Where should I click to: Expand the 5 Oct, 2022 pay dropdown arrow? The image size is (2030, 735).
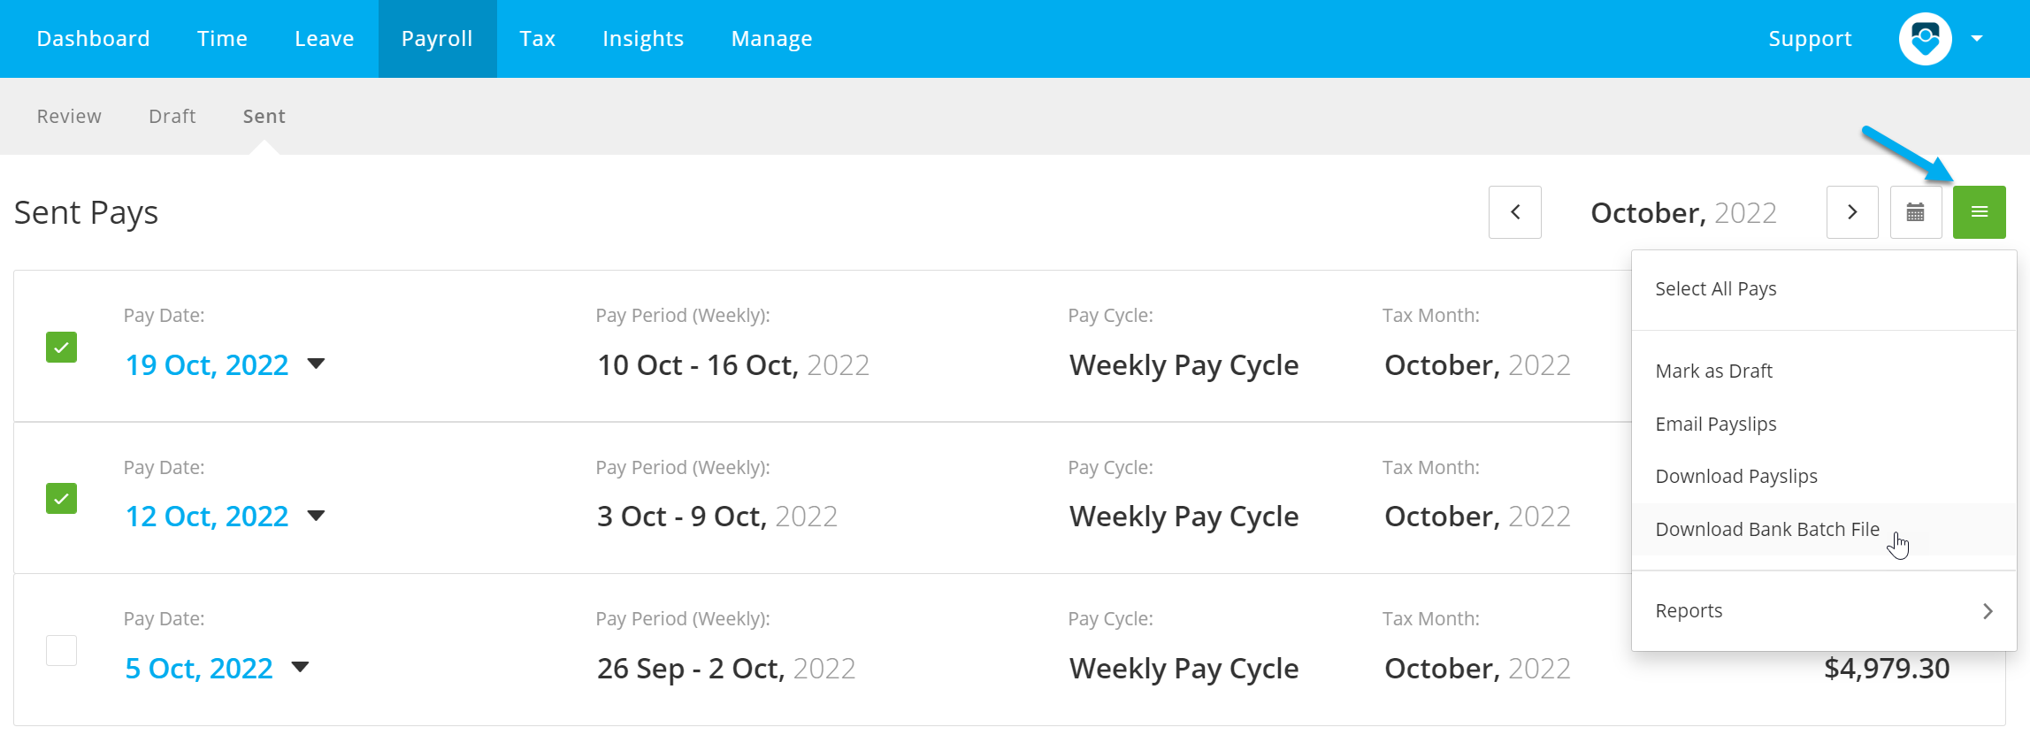[x=301, y=667]
